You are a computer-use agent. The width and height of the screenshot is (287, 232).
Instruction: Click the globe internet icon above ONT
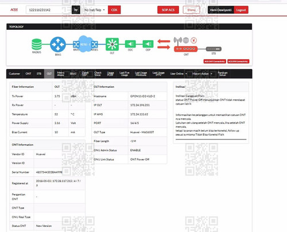(x=186, y=40)
